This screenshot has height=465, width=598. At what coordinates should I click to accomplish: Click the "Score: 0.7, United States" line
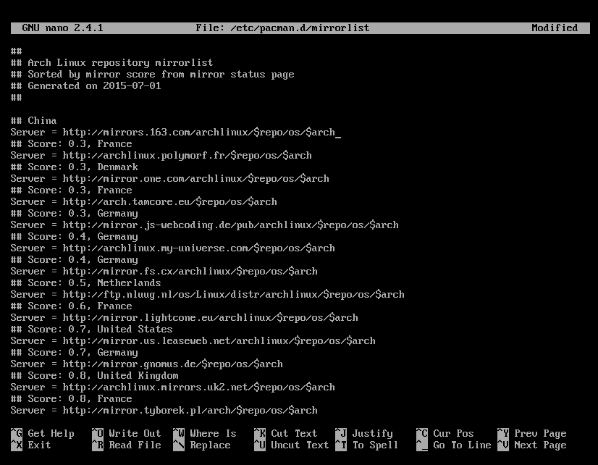[x=91, y=330]
